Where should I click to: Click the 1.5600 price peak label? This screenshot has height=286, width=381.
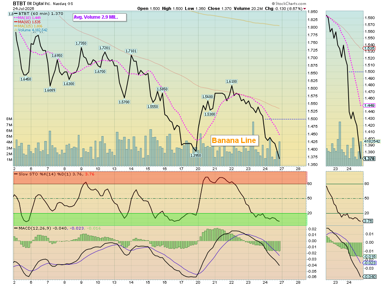pos(208,96)
